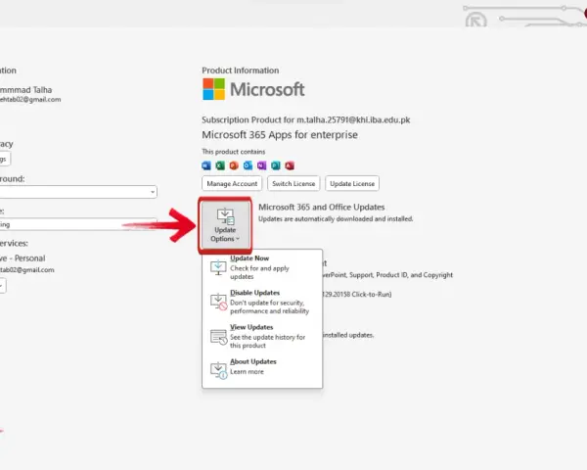
Task: Click the subscription email m.talha.25791@khi.iba.edu.pk
Action: [x=353, y=119]
